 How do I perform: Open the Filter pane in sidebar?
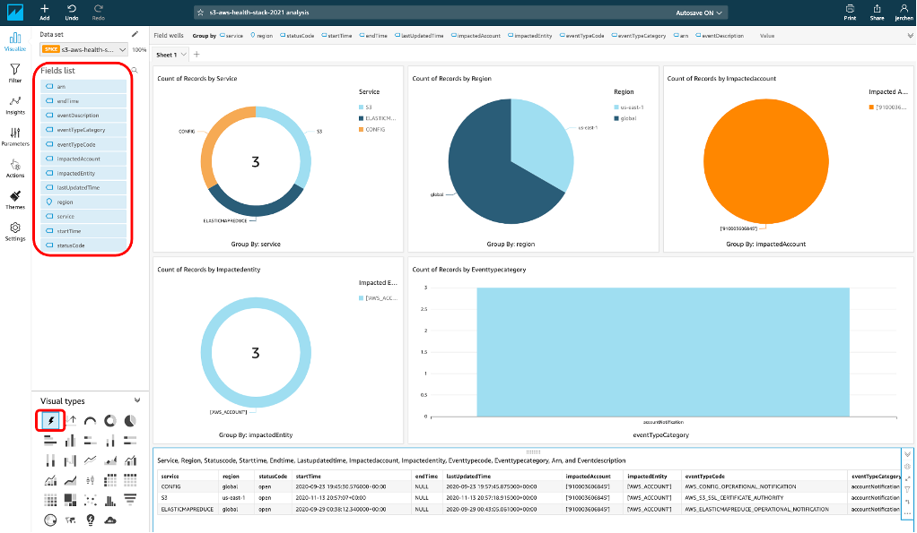[15, 73]
